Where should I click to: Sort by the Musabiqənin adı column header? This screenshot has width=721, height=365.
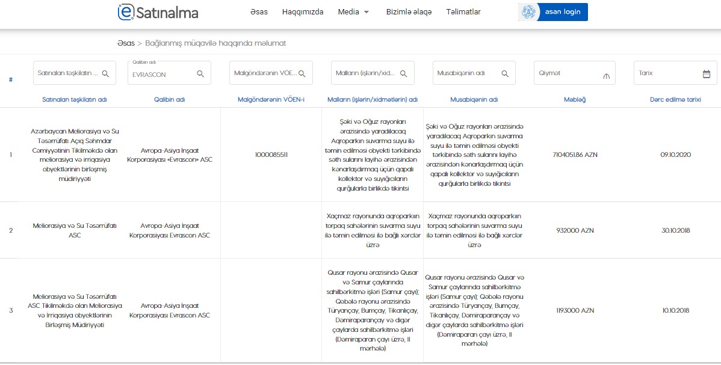click(x=474, y=99)
